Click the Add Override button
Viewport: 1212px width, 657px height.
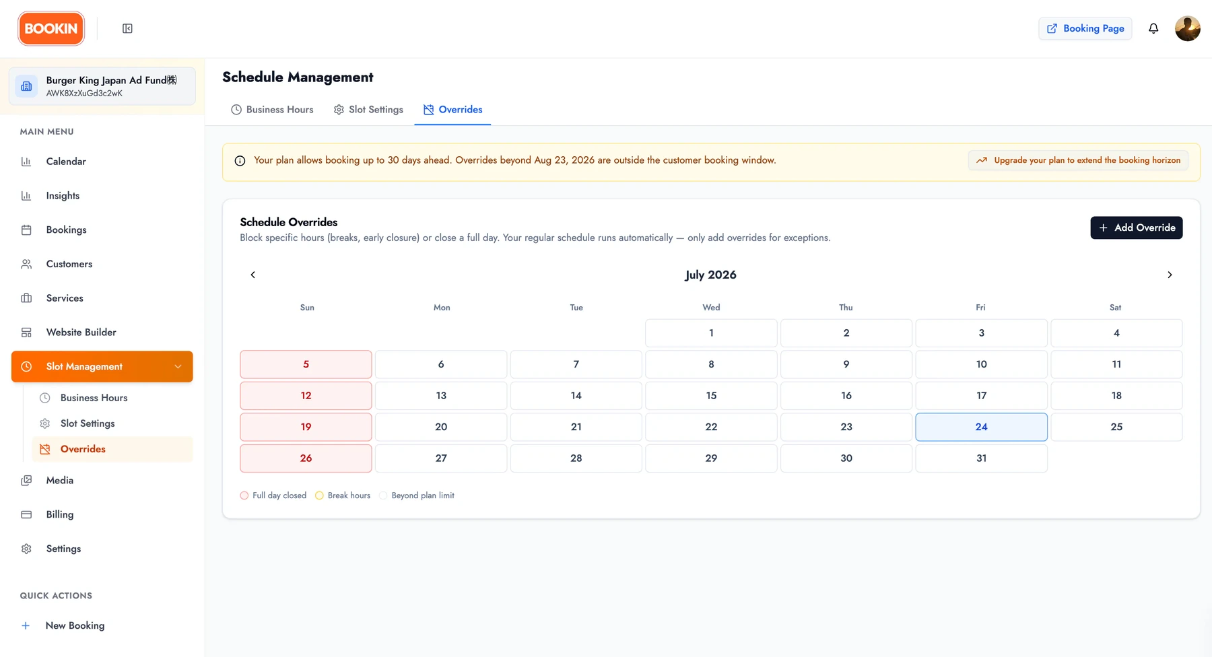click(x=1137, y=228)
